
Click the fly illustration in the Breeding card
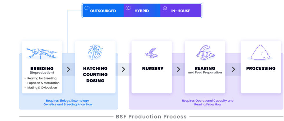42,53
